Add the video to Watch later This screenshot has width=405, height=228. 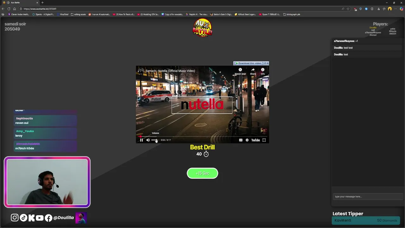(x=240, y=71)
